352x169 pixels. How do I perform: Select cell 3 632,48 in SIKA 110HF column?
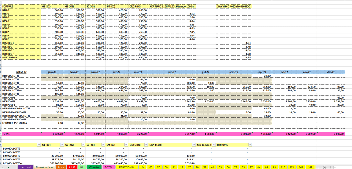(172, 163)
